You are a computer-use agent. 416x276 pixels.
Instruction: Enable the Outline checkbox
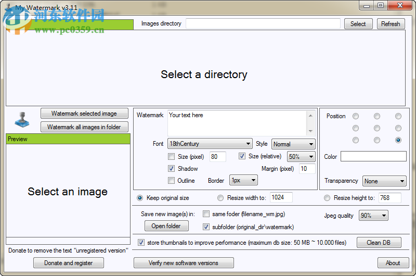(172, 181)
